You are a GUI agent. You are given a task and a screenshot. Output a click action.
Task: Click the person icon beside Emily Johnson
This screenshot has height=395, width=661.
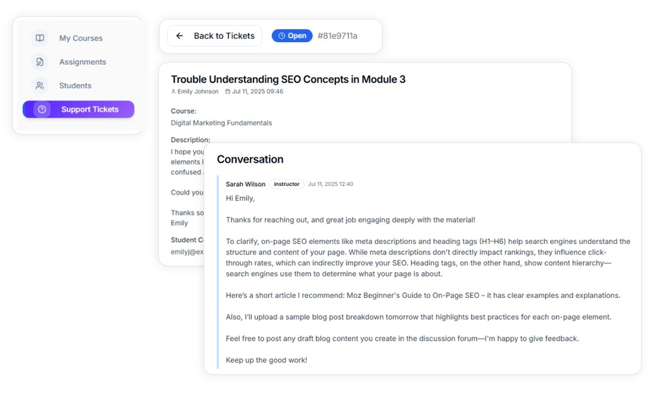(173, 92)
